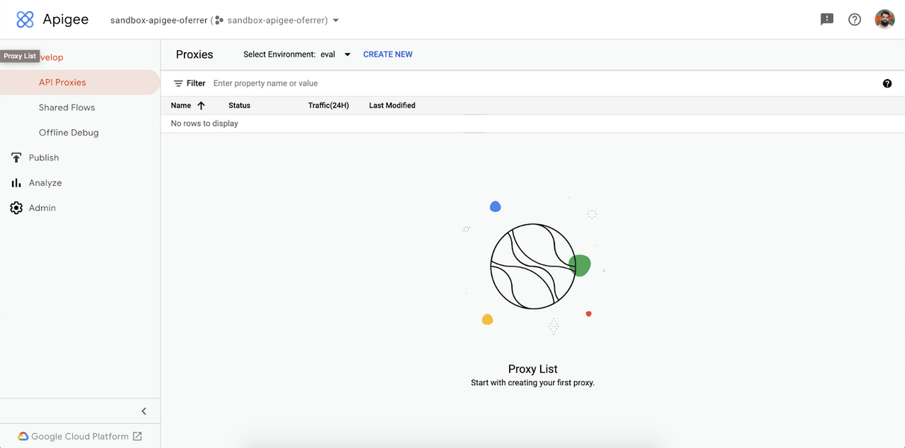Toggle the Name column sort order
The height and width of the screenshot is (448, 905).
tap(201, 105)
